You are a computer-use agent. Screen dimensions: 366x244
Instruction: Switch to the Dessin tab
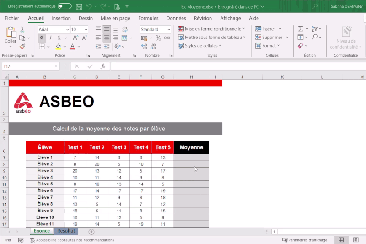click(x=86, y=18)
